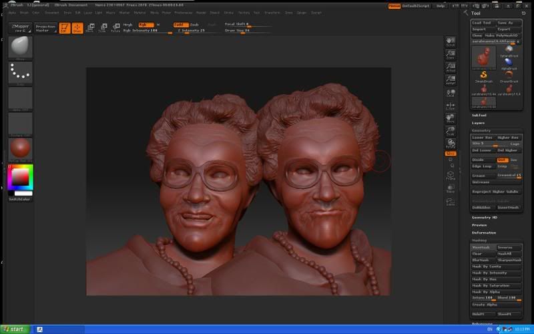Open the ZMapper plugin button
This screenshot has height=334, width=534.
tap(19, 27)
